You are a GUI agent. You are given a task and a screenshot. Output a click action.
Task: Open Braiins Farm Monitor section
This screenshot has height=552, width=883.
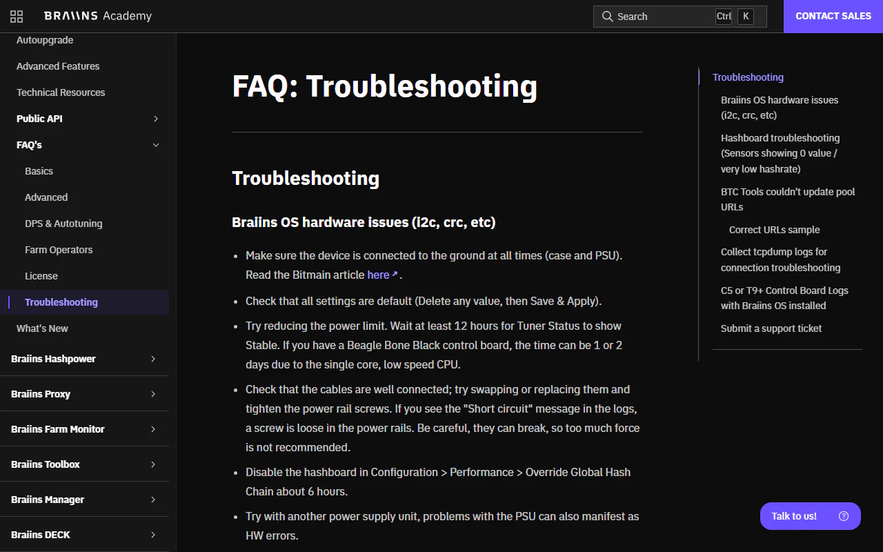(x=58, y=429)
